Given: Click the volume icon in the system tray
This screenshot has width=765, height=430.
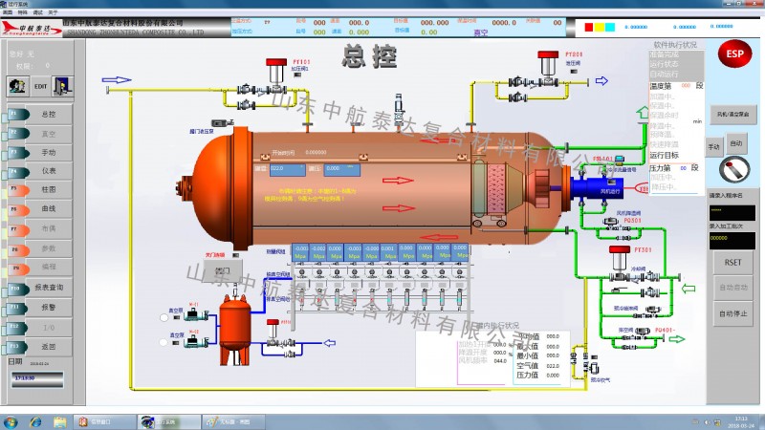Looking at the screenshot, I should coord(707,422).
